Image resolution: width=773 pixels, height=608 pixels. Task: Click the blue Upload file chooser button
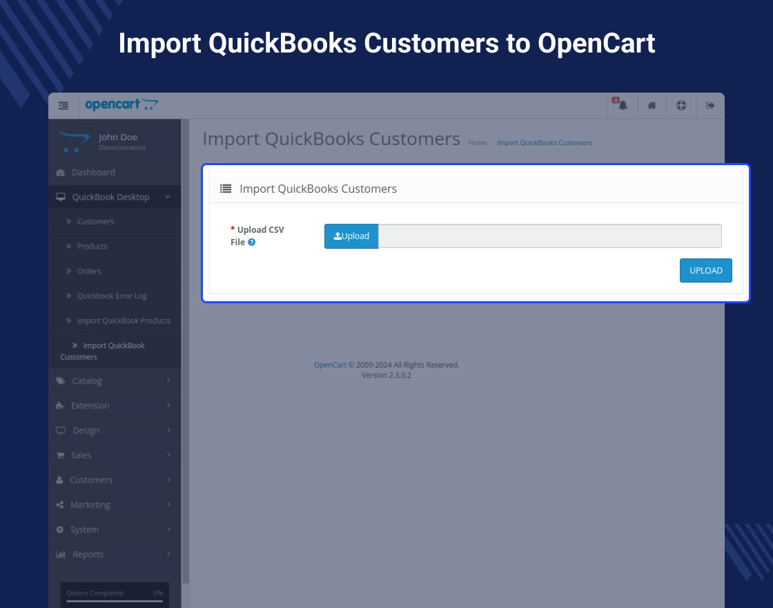click(351, 236)
